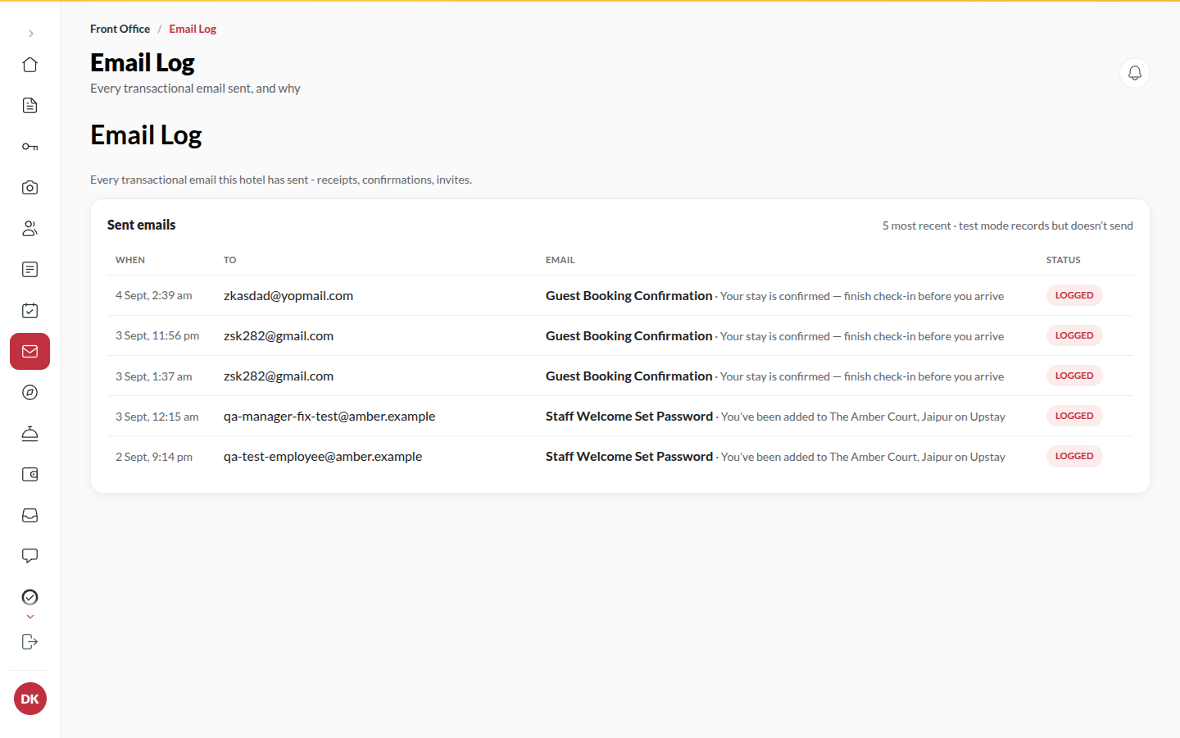The height and width of the screenshot is (738, 1180).
Task: Open the inbox tray icon in sidebar
Action: pyautogui.click(x=30, y=516)
